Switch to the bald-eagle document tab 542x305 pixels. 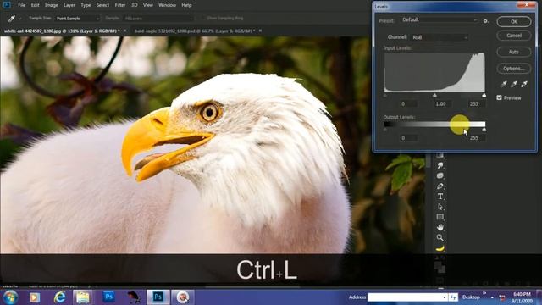[195, 31]
